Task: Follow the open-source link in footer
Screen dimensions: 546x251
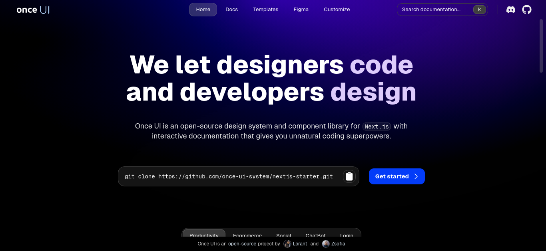Action: (242, 244)
